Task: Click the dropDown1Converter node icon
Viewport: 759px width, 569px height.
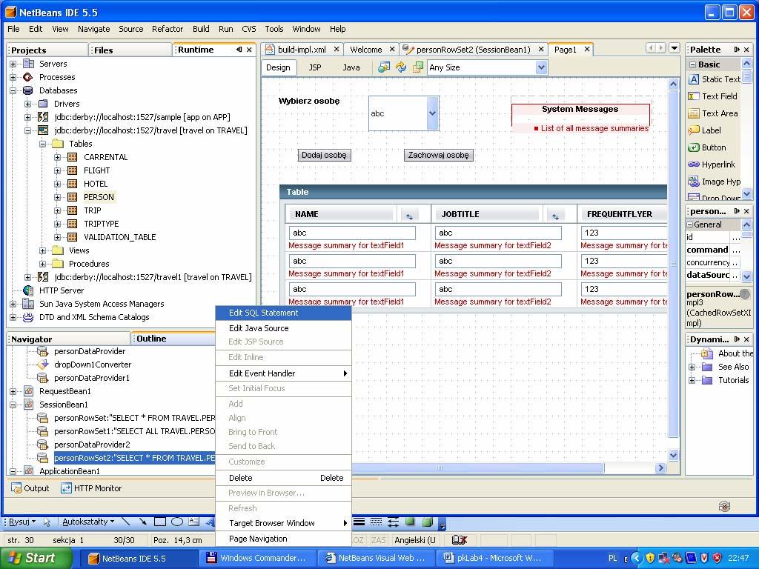Action: (x=42, y=365)
